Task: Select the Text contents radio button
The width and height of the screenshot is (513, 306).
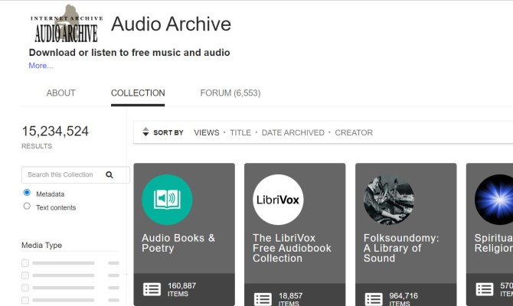Action: coord(27,206)
